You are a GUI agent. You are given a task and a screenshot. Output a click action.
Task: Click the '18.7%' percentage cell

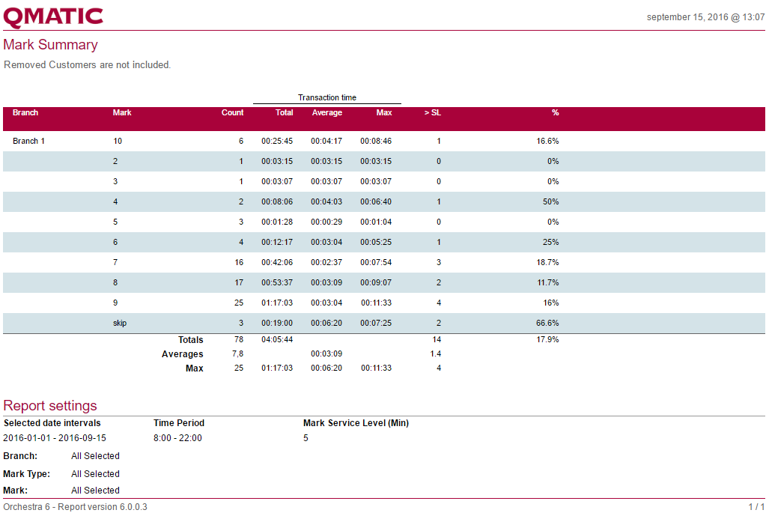point(548,262)
